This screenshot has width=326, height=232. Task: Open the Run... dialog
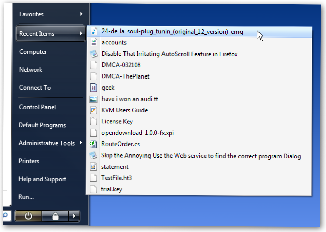(26, 197)
